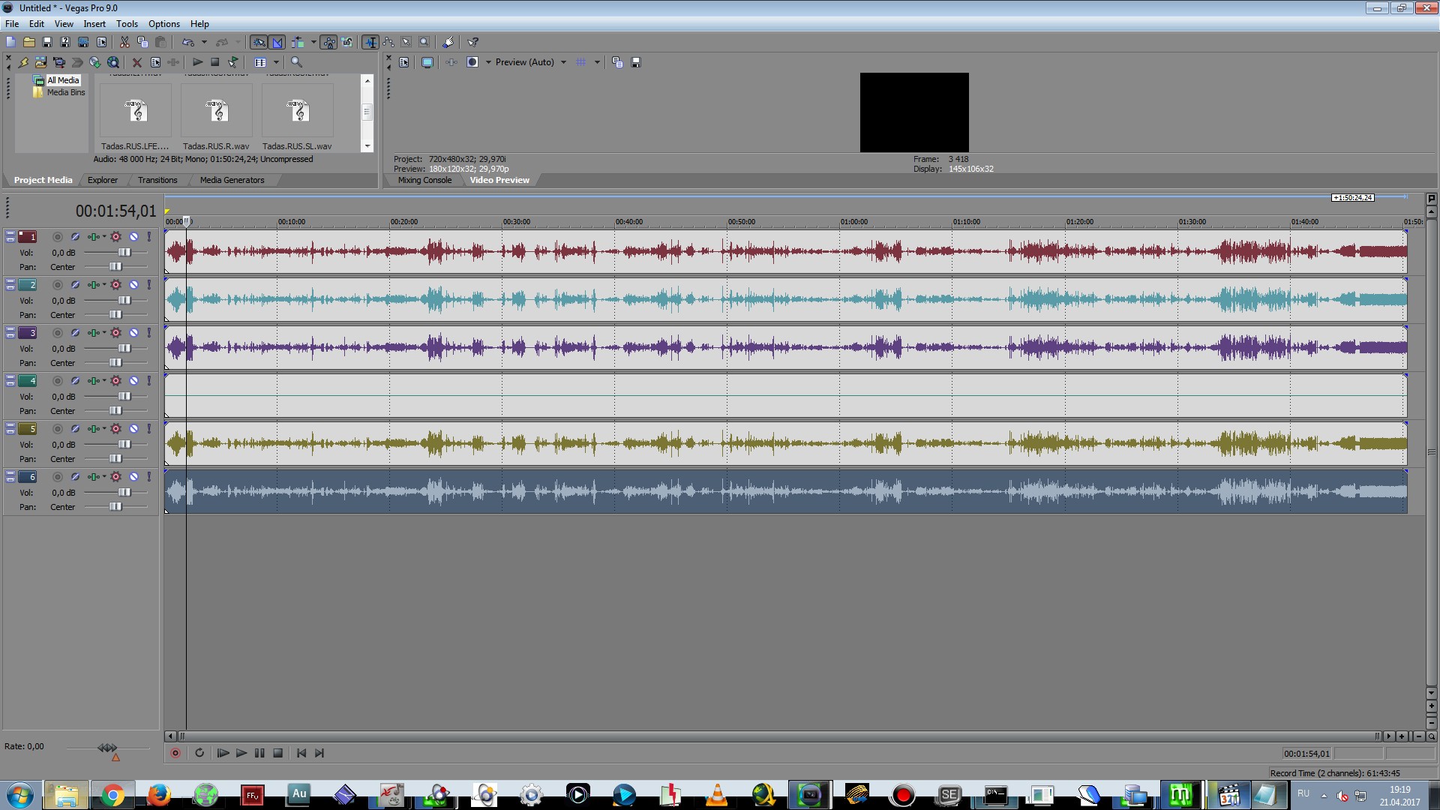Open Preview (Auto) quality dropdown
Screen dimensions: 1440x810
563,62
